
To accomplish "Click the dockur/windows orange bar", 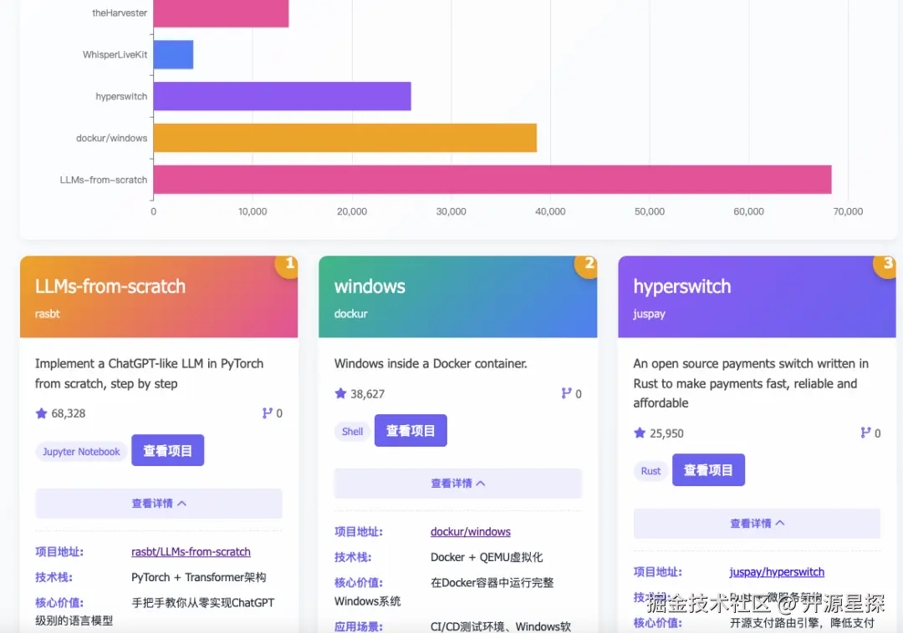I will 345,138.
